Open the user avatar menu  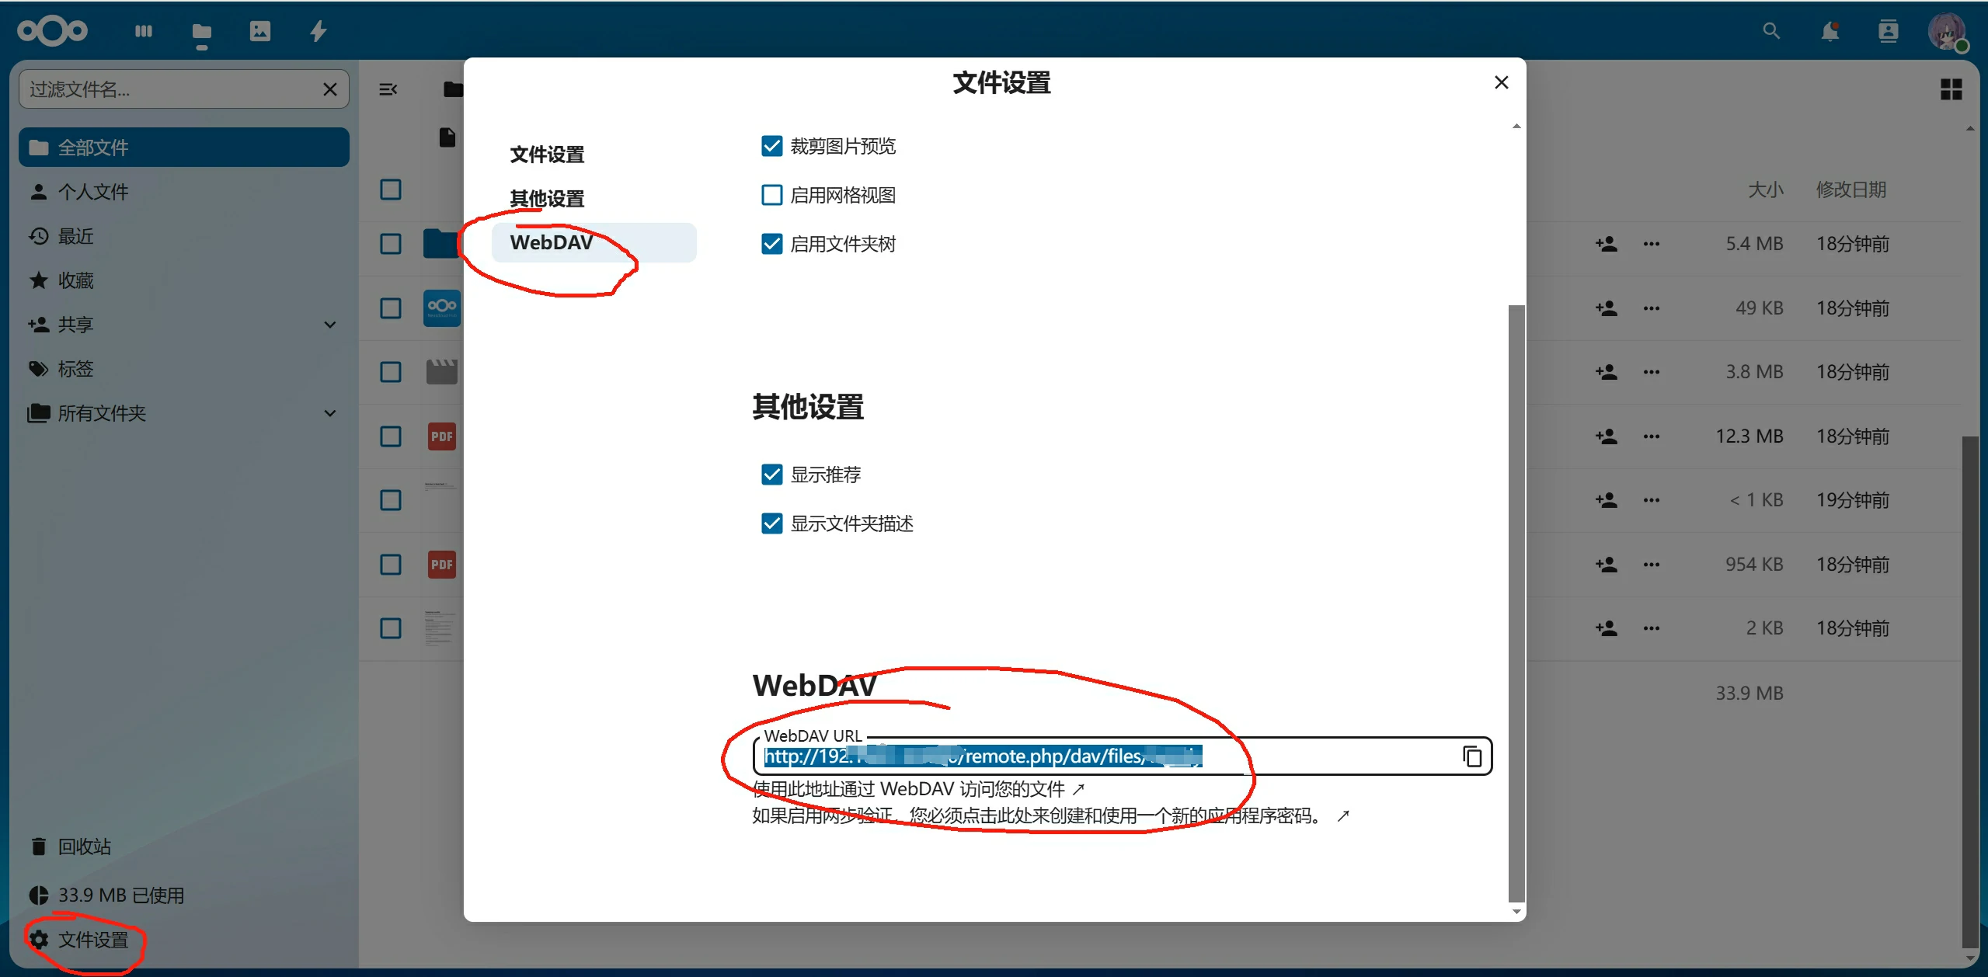pos(1948,33)
